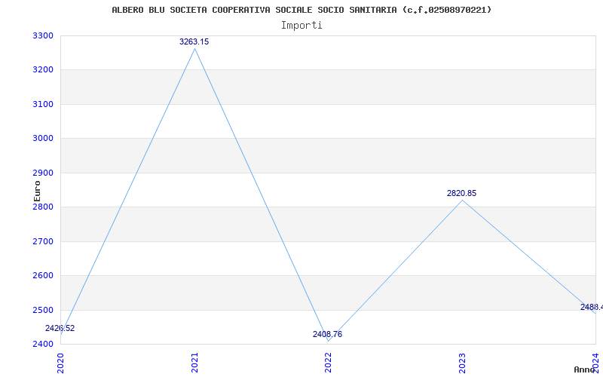Click the x-axis year 2023
The height and width of the screenshot is (377, 603).
pyautogui.click(x=462, y=363)
